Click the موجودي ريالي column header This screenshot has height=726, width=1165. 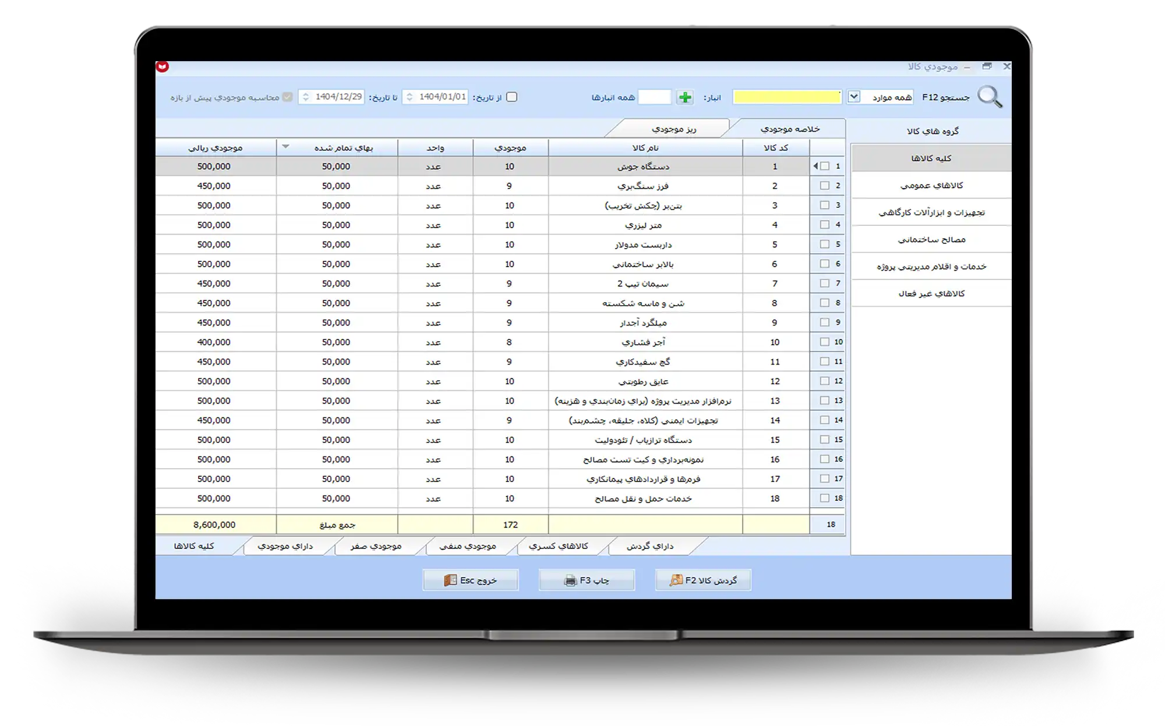[x=216, y=148]
